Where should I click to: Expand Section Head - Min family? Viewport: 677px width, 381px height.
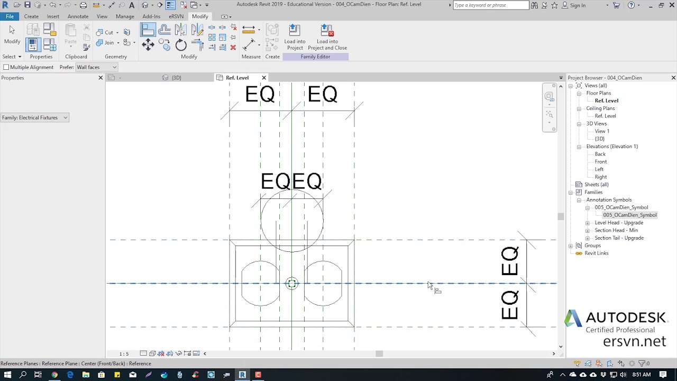click(x=588, y=230)
